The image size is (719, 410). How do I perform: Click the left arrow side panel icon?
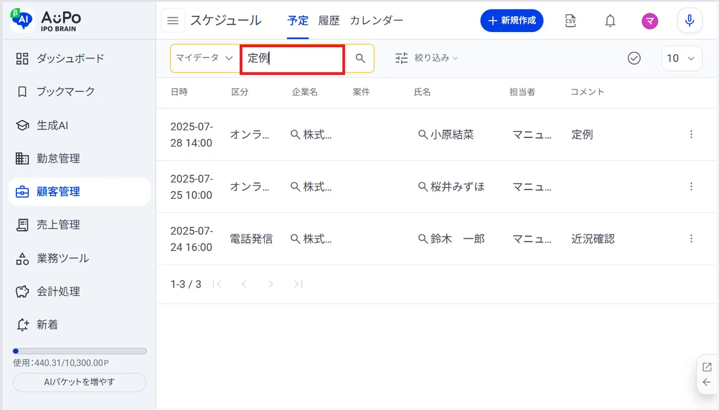tap(707, 382)
